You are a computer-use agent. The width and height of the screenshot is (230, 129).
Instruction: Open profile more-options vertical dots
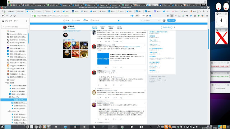point(174,27)
